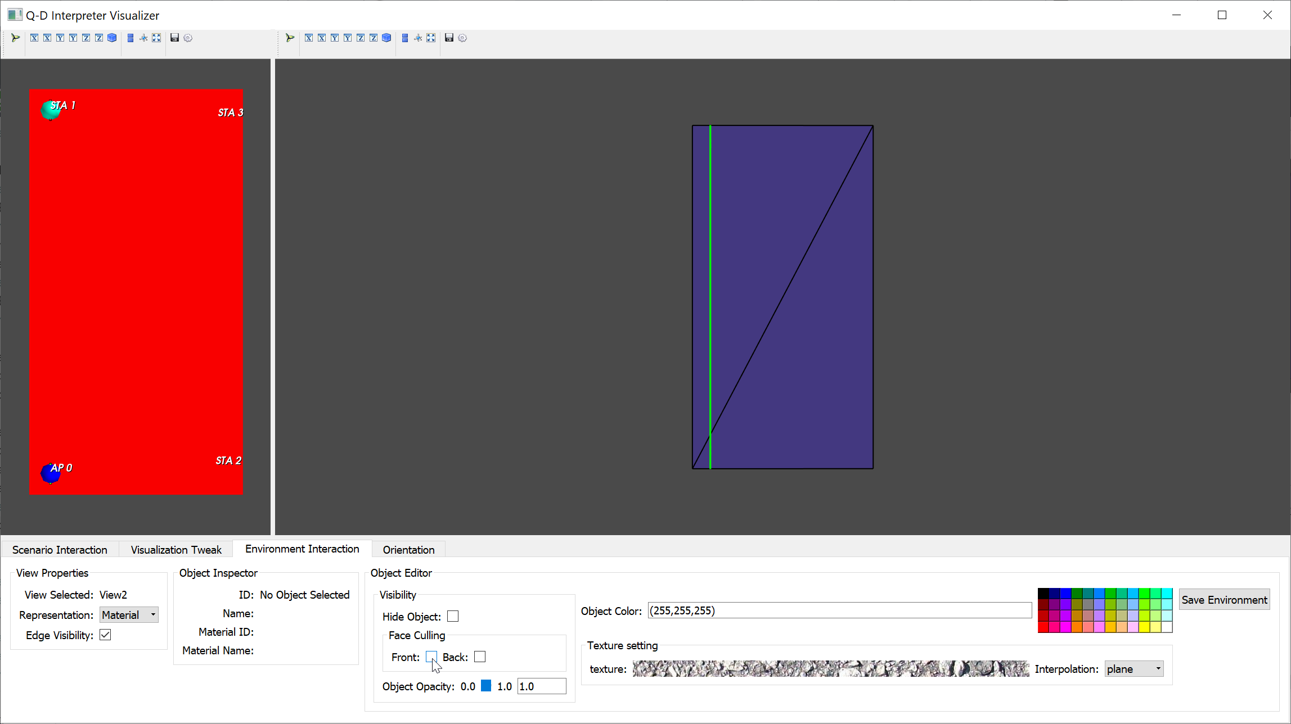This screenshot has width=1291, height=724.
Task: Click the Object Opacity slider handle
Action: pos(486,686)
